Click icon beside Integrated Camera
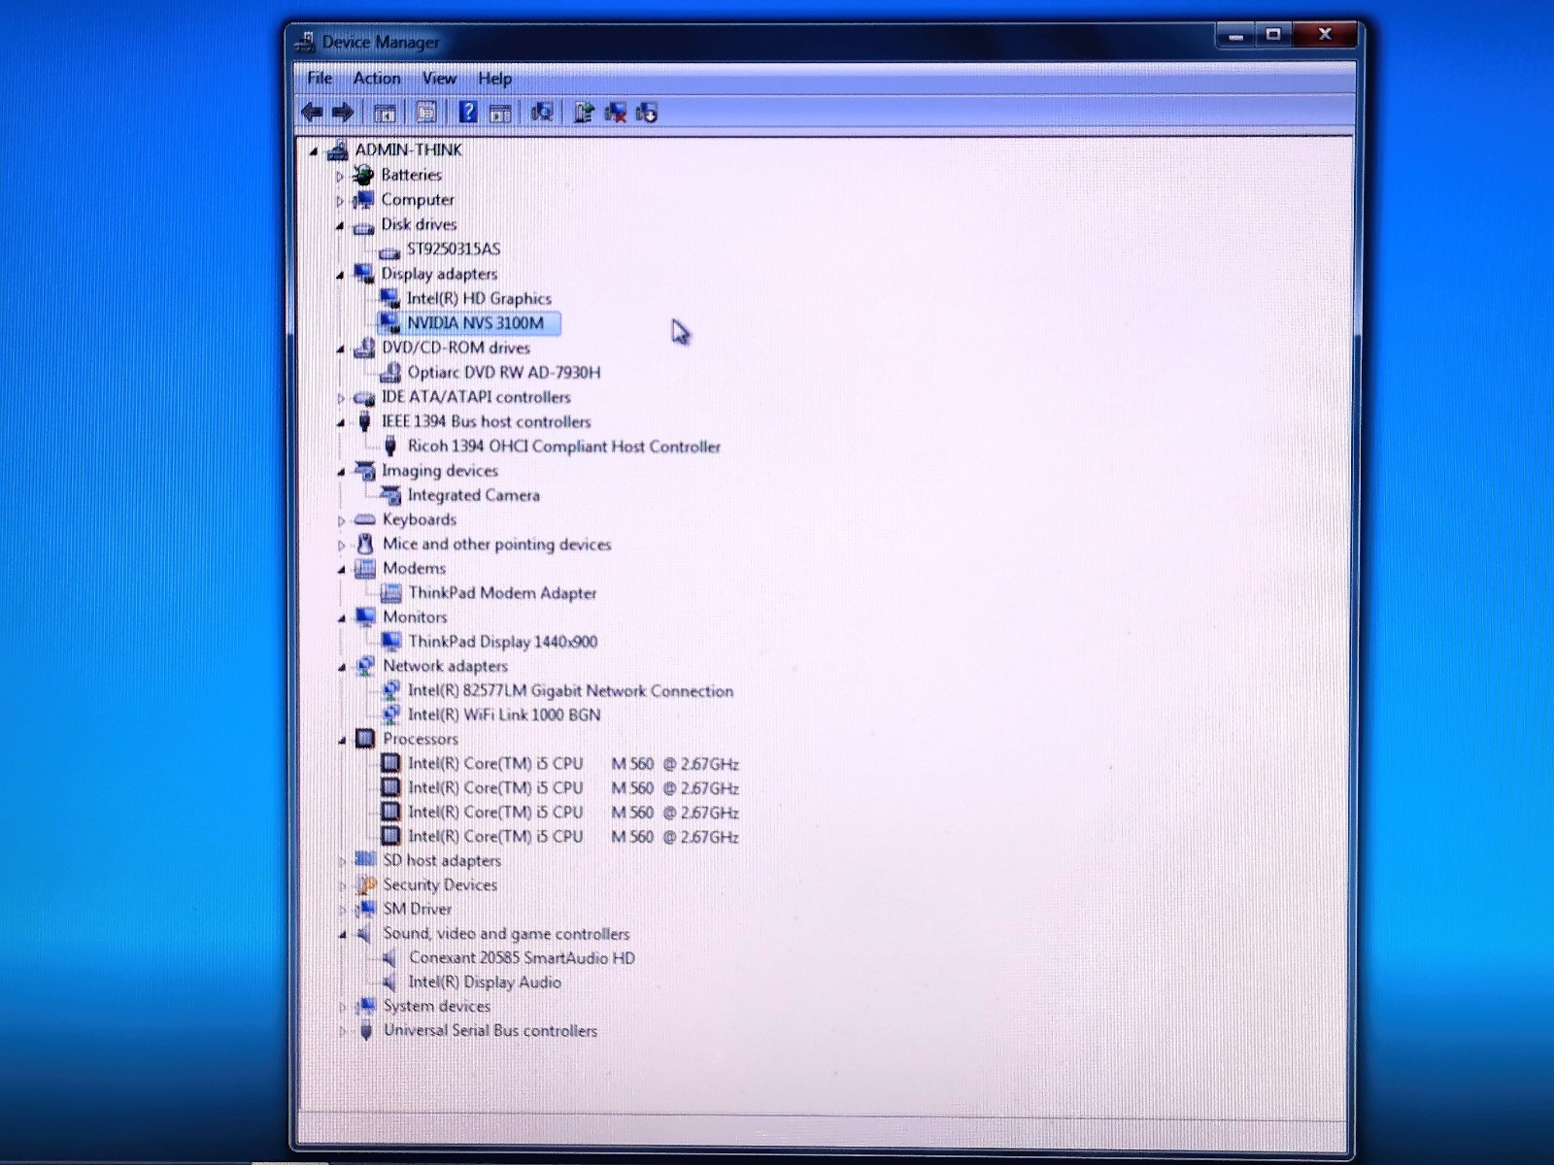 [389, 495]
